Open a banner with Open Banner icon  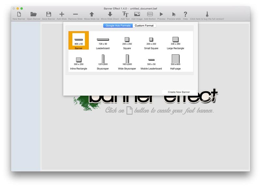pos(34,14)
